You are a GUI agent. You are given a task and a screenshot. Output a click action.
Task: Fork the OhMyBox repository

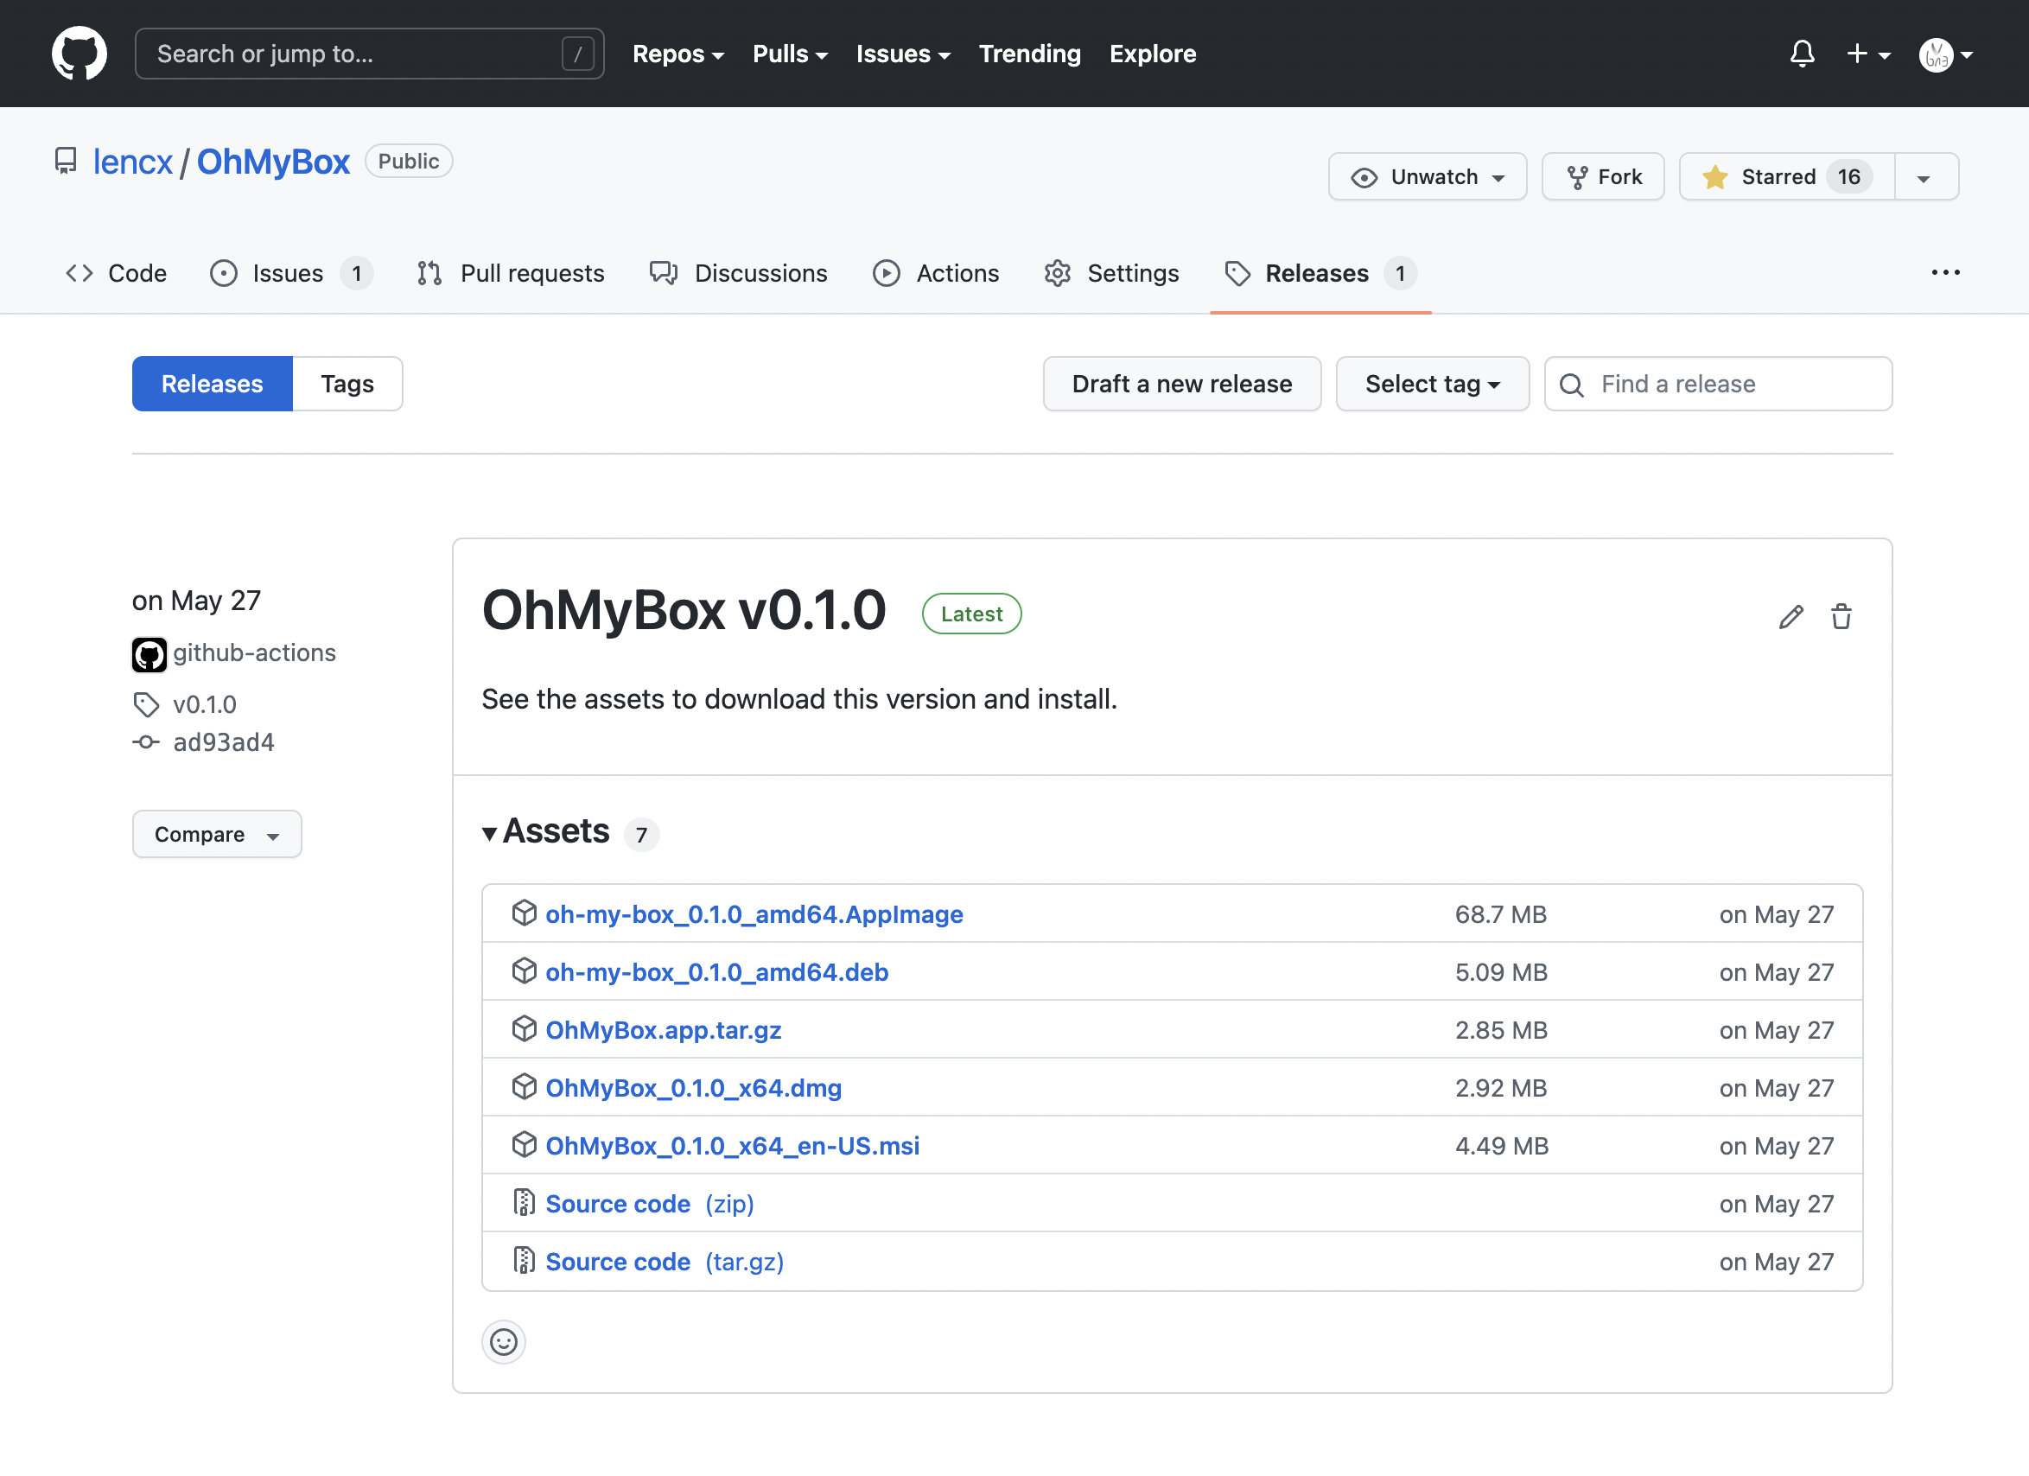pyautogui.click(x=1602, y=176)
